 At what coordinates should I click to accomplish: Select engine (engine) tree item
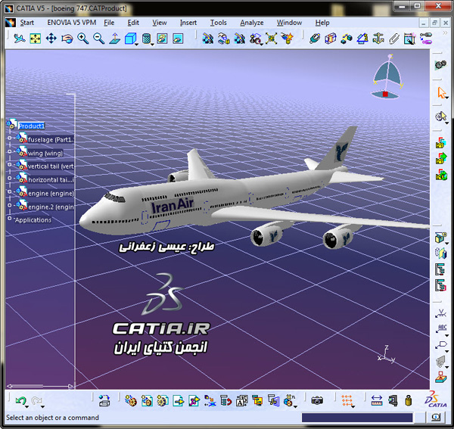click(x=51, y=194)
